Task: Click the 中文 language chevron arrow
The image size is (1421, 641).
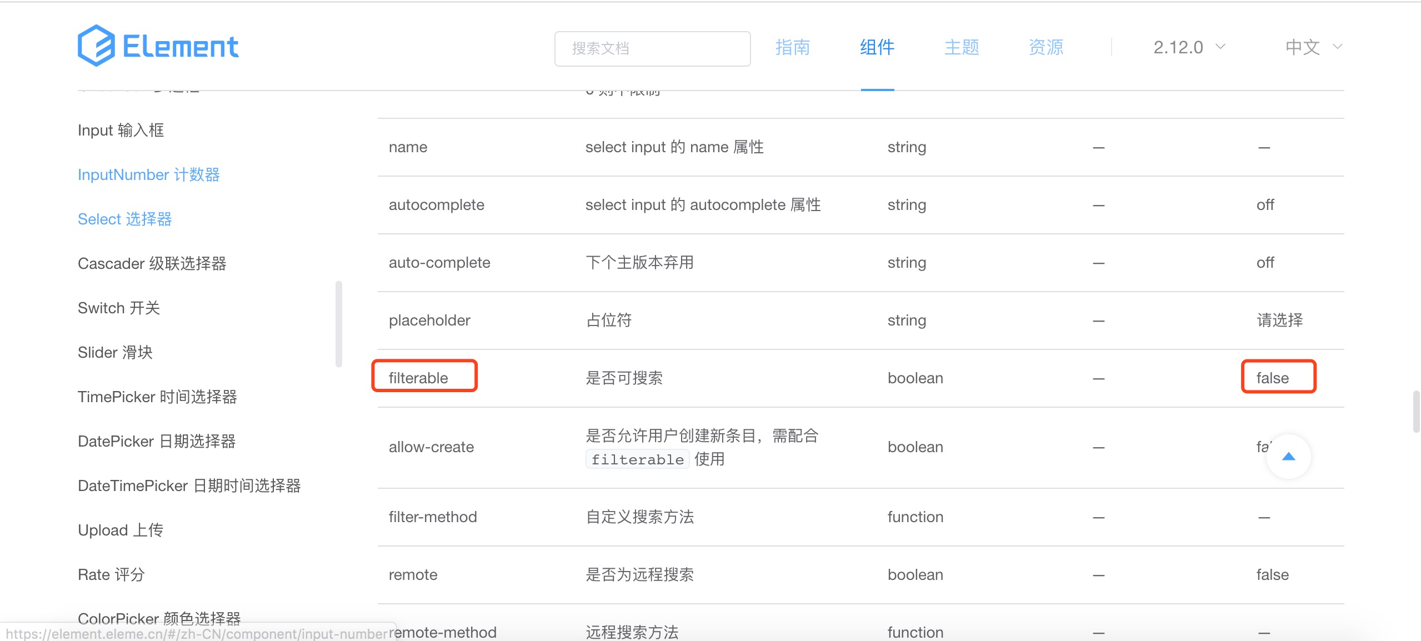Action: coord(1338,47)
